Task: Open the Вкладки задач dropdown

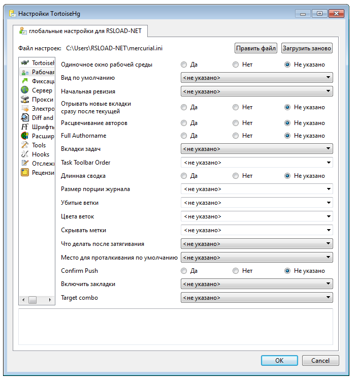Action: click(257, 149)
